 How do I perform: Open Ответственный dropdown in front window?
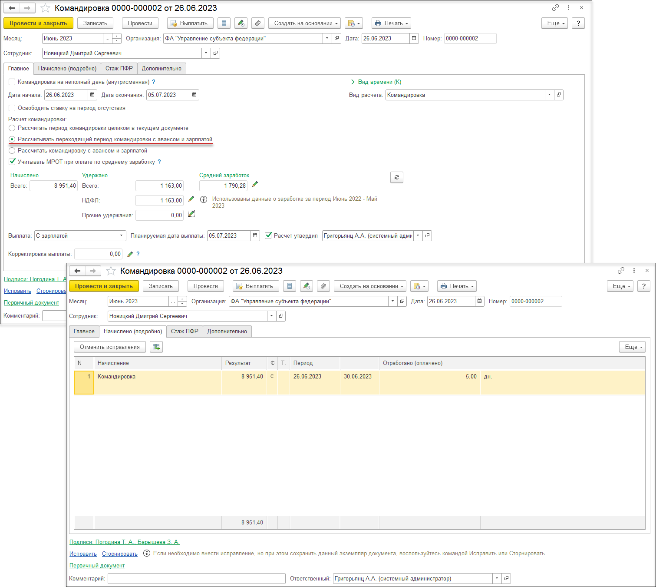[497, 578]
